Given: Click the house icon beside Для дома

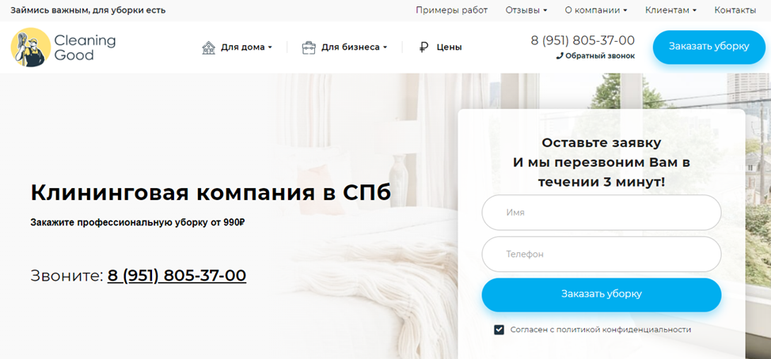Looking at the screenshot, I should (x=208, y=47).
